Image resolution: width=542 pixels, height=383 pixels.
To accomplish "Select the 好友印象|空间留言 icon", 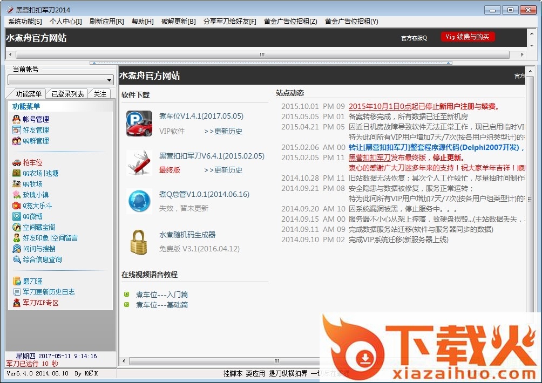I will 16,238.
